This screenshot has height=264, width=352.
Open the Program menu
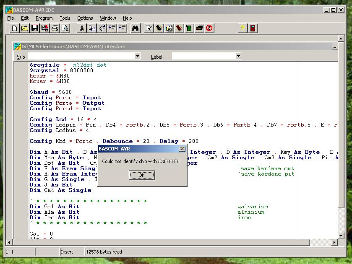point(44,18)
